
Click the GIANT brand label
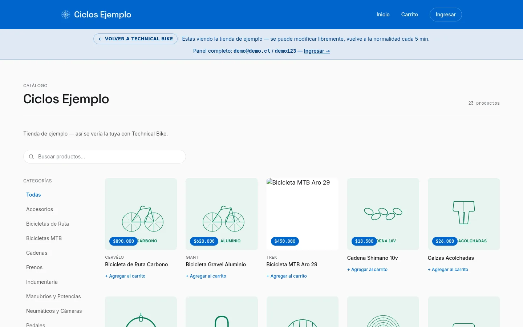(192, 257)
